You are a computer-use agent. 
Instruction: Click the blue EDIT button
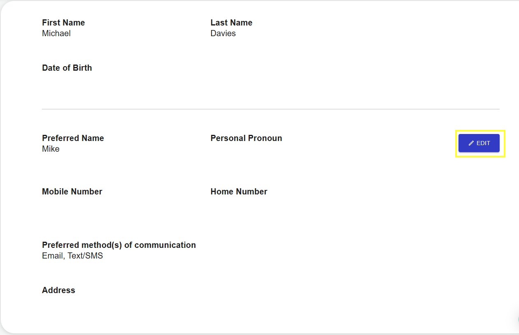coord(479,143)
